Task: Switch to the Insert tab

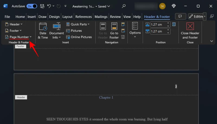Action: 32,17
